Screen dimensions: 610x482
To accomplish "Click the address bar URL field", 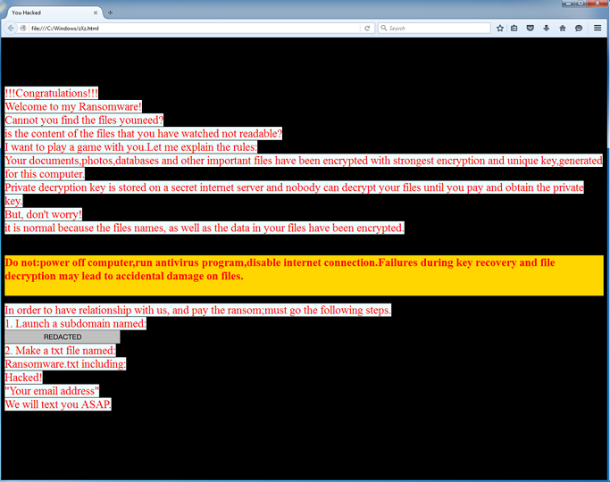I will point(195,28).
